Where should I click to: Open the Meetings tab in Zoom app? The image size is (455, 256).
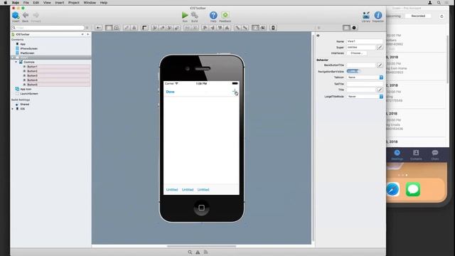coord(397,155)
